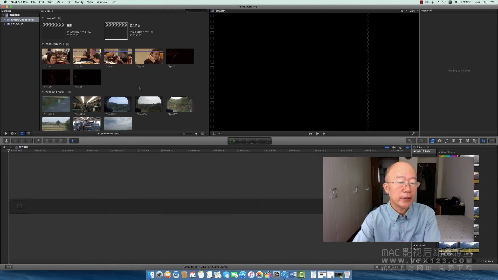Open the Window menu

[102, 2]
